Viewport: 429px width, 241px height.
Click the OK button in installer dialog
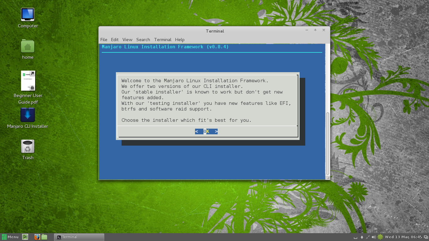(206, 131)
